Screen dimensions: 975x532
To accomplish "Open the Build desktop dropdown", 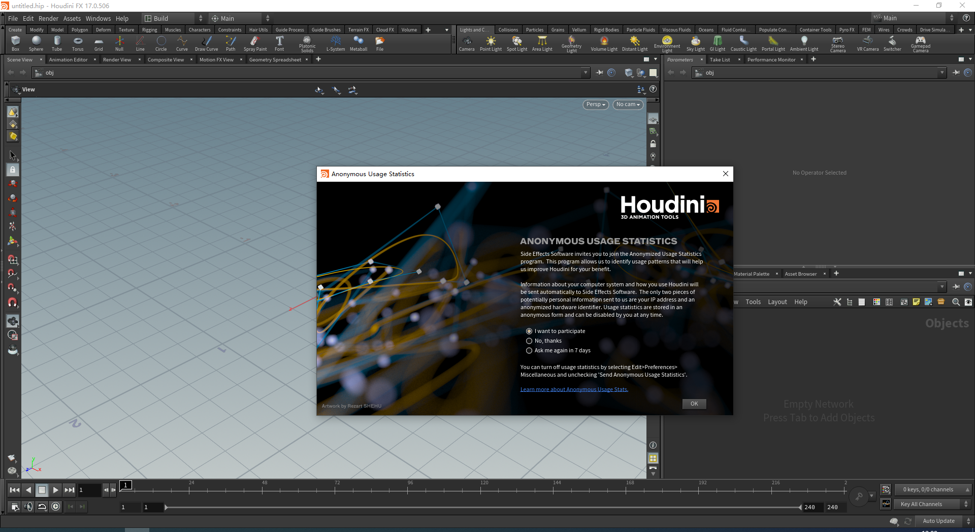I will coord(173,18).
